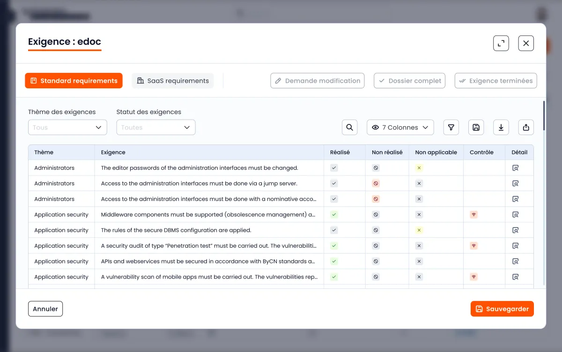Click the save view floppy disk icon

click(x=476, y=127)
